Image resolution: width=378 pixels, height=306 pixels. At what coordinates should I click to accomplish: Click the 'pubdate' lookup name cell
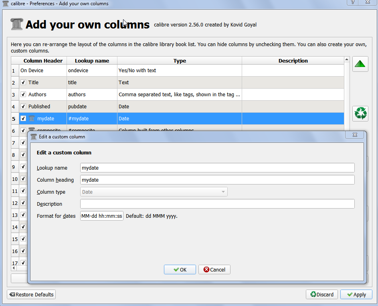92,106
